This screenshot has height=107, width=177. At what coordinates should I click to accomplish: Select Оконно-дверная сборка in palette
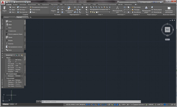[14, 34]
